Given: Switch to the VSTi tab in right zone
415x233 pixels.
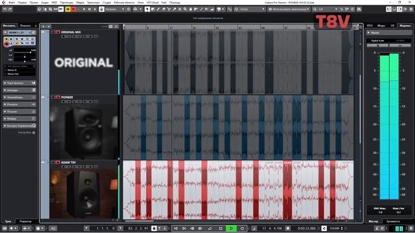Looking at the screenshot, I should (370, 26).
